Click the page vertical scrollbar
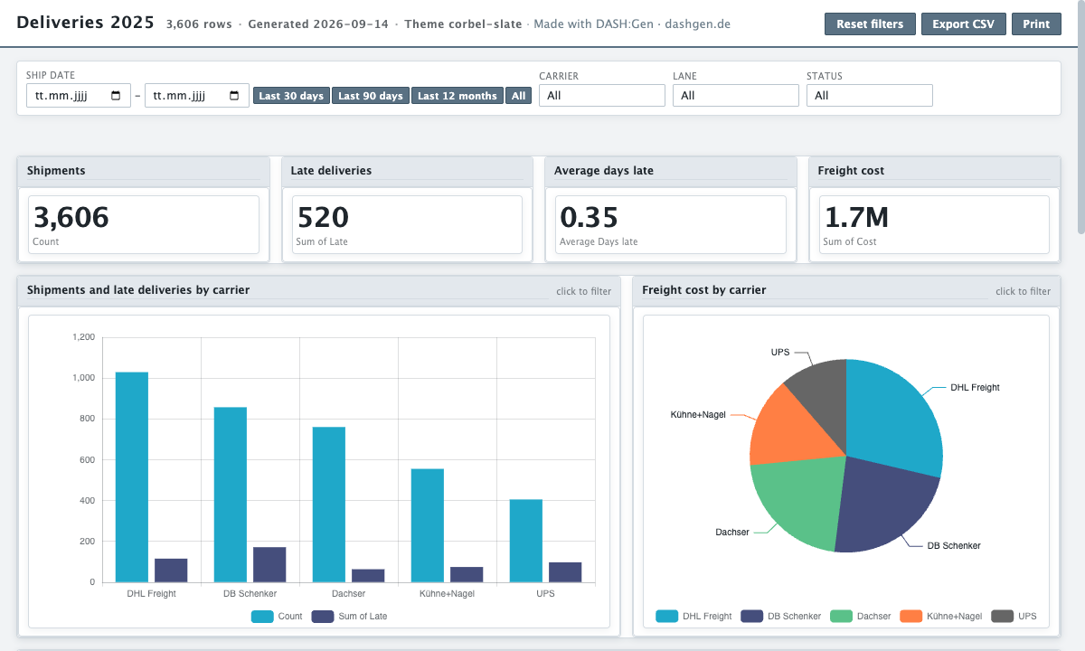Screen dimensions: 1085x651 (1080, 118)
